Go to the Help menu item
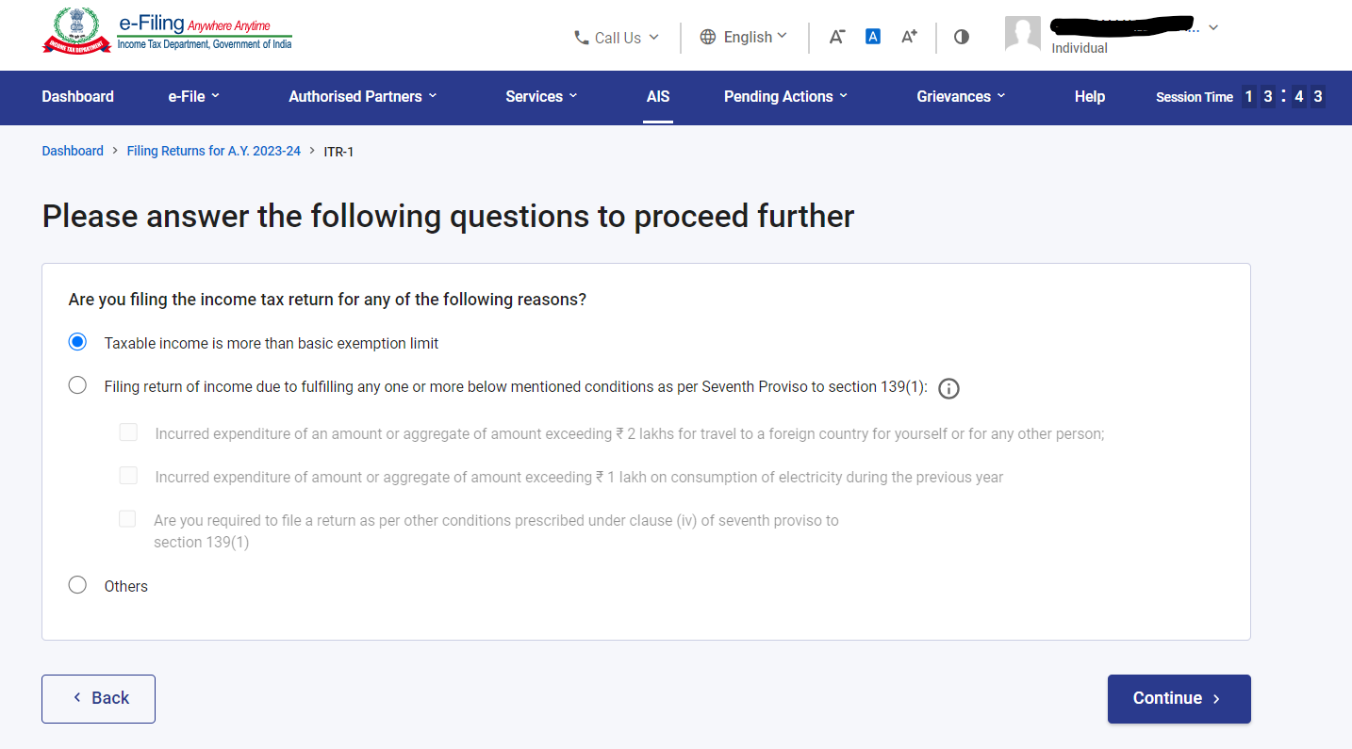The width and height of the screenshot is (1352, 749). 1089,96
